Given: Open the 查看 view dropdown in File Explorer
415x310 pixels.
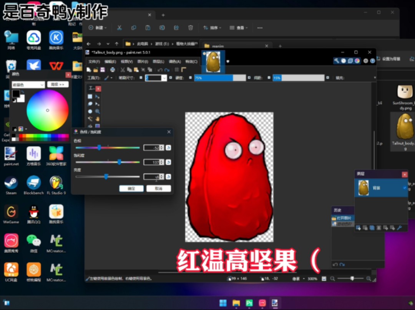Looking at the screenshot, I should tap(239, 28).
